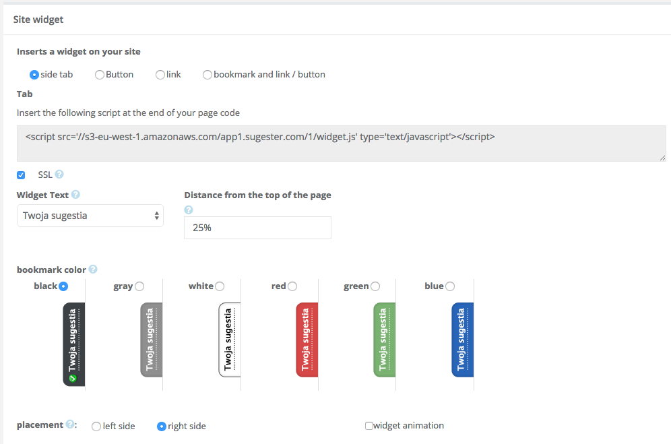Open the placement help icon
Viewport: 671px width, 444px height.
coord(70,424)
